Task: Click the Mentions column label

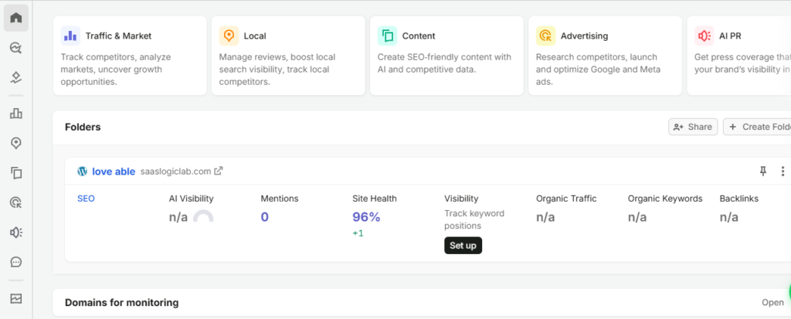Action: click(x=280, y=199)
